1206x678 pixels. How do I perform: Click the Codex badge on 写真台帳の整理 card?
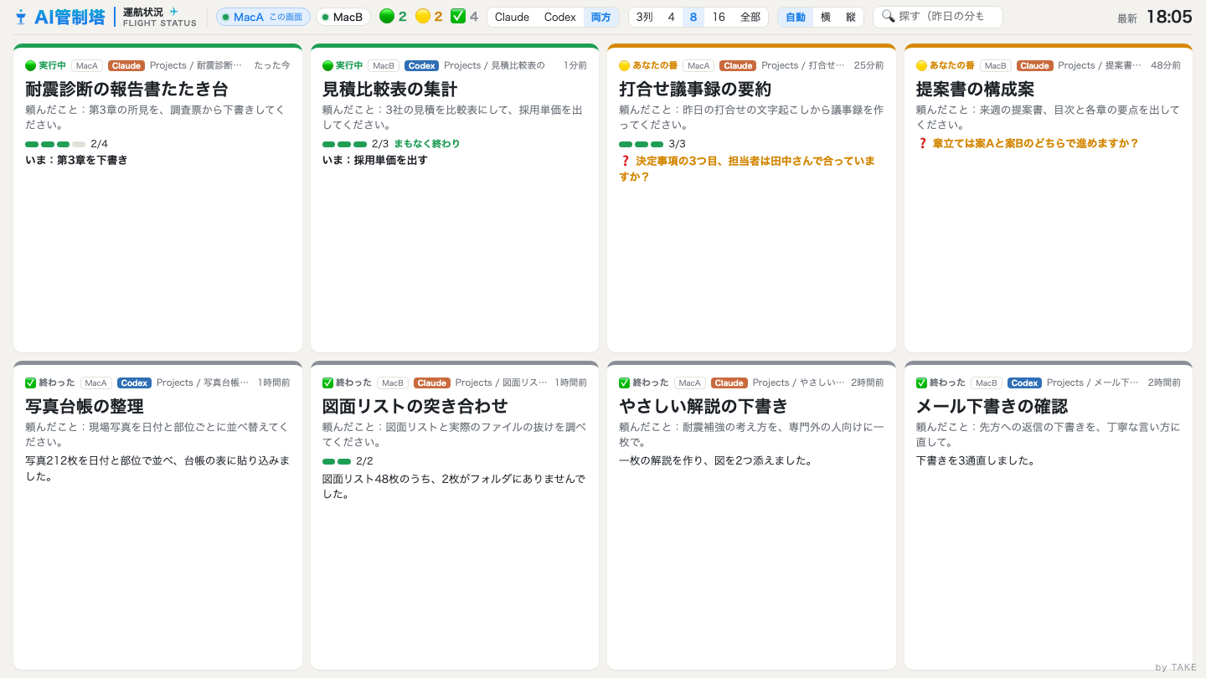click(x=134, y=383)
